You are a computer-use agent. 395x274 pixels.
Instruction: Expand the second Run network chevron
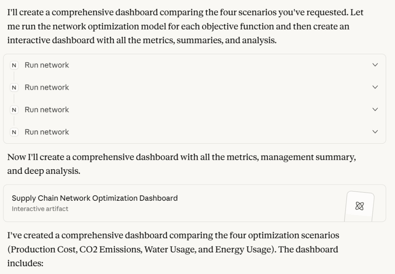375,87
